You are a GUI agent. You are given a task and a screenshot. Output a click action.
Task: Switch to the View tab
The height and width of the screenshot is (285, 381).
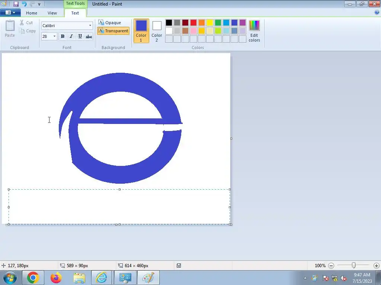[52, 13]
